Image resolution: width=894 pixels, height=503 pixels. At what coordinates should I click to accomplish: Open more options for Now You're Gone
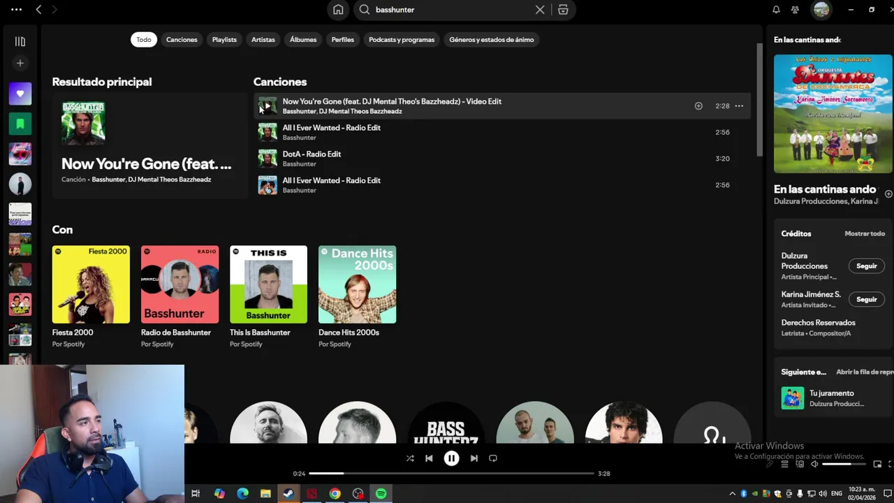tap(739, 106)
